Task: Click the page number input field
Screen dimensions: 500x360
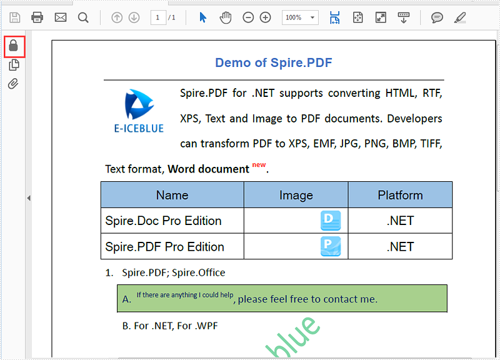Action: click(x=158, y=17)
